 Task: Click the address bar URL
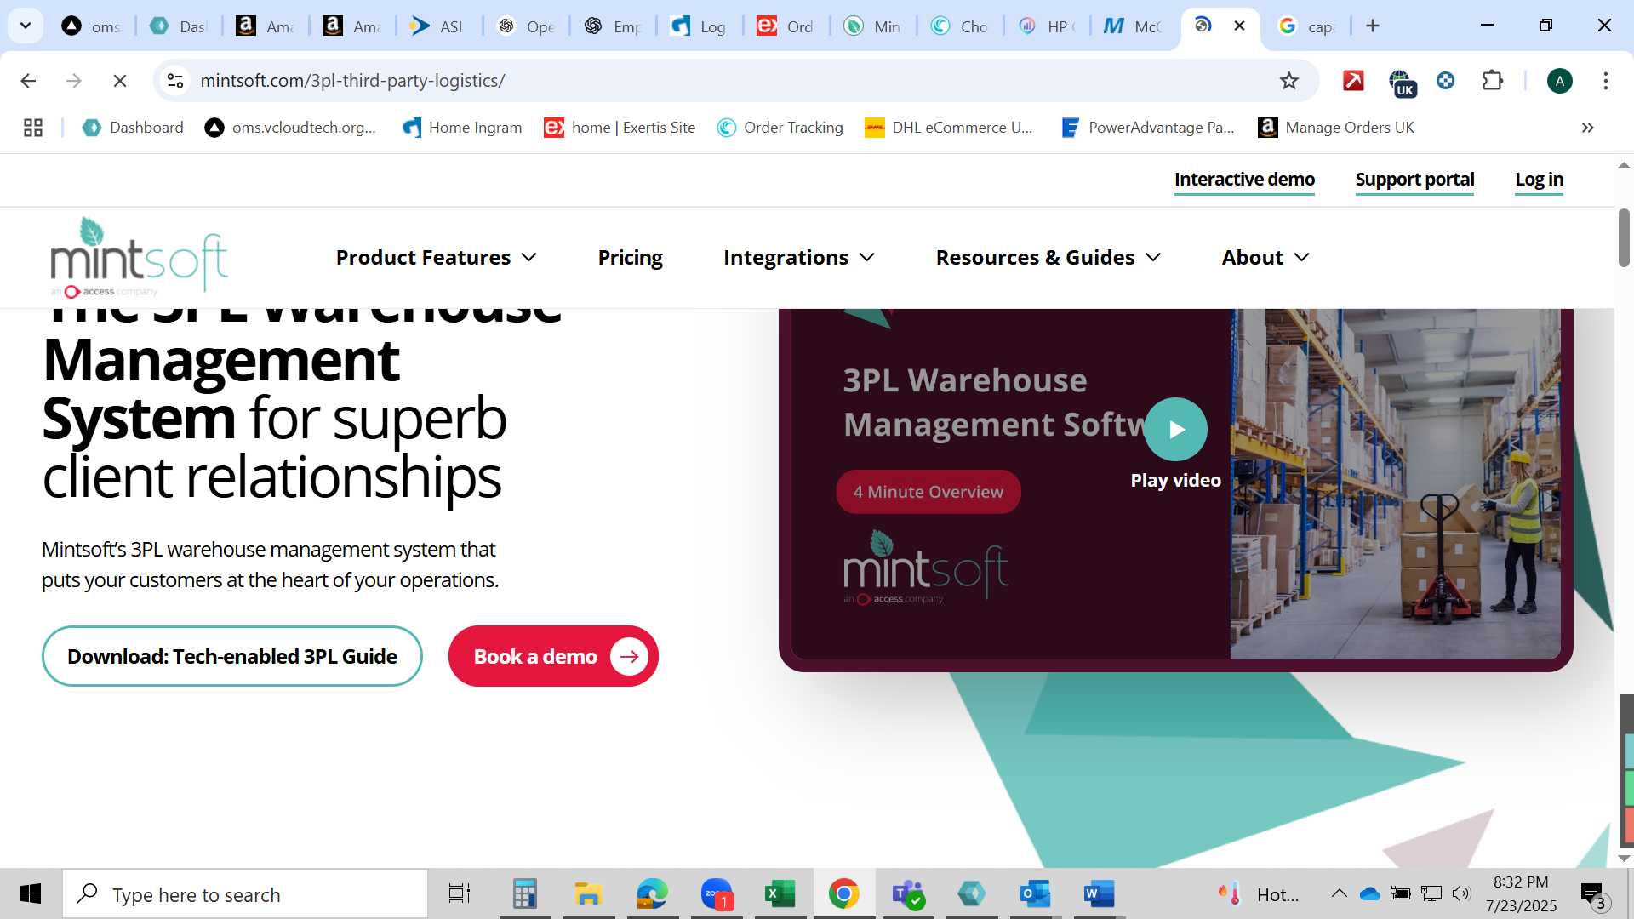pyautogui.click(x=352, y=81)
